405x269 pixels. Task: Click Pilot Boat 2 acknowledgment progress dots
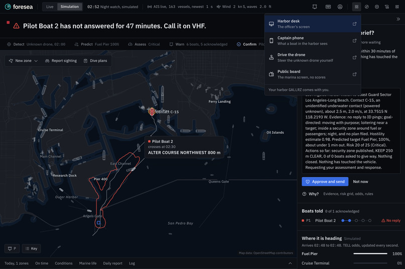356,220
